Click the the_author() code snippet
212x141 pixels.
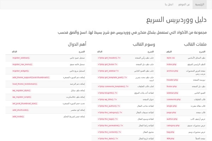tap(109, 106)
